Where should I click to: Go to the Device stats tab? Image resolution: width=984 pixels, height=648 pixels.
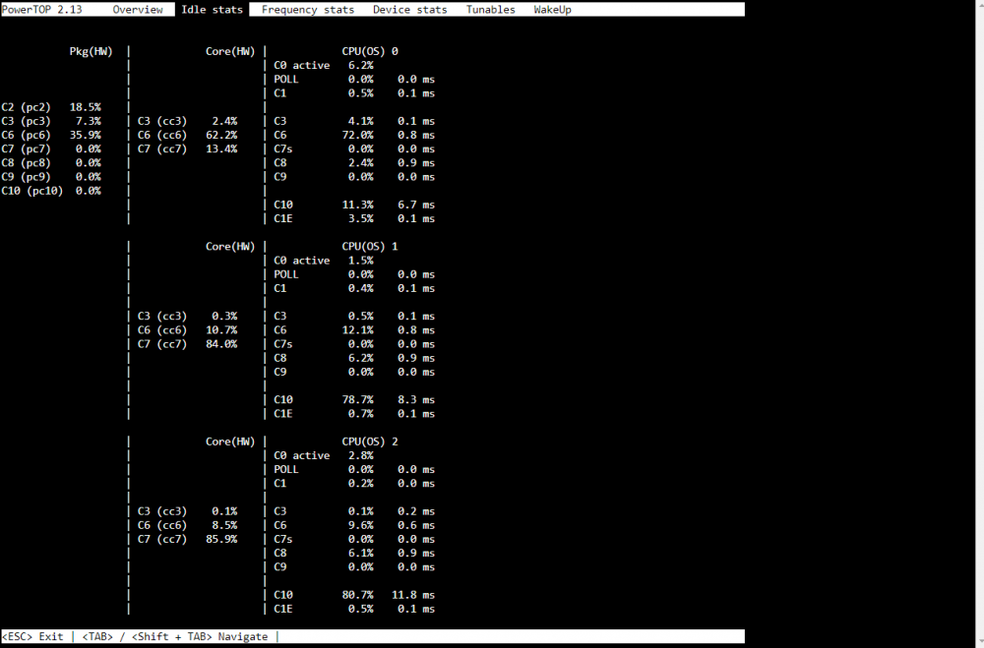[x=409, y=10]
